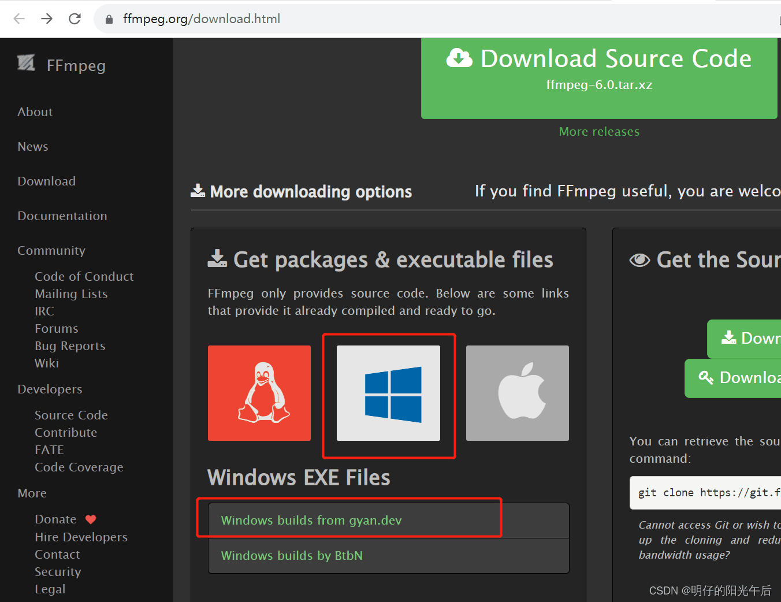Click the Windows EXE Files heading

point(299,478)
